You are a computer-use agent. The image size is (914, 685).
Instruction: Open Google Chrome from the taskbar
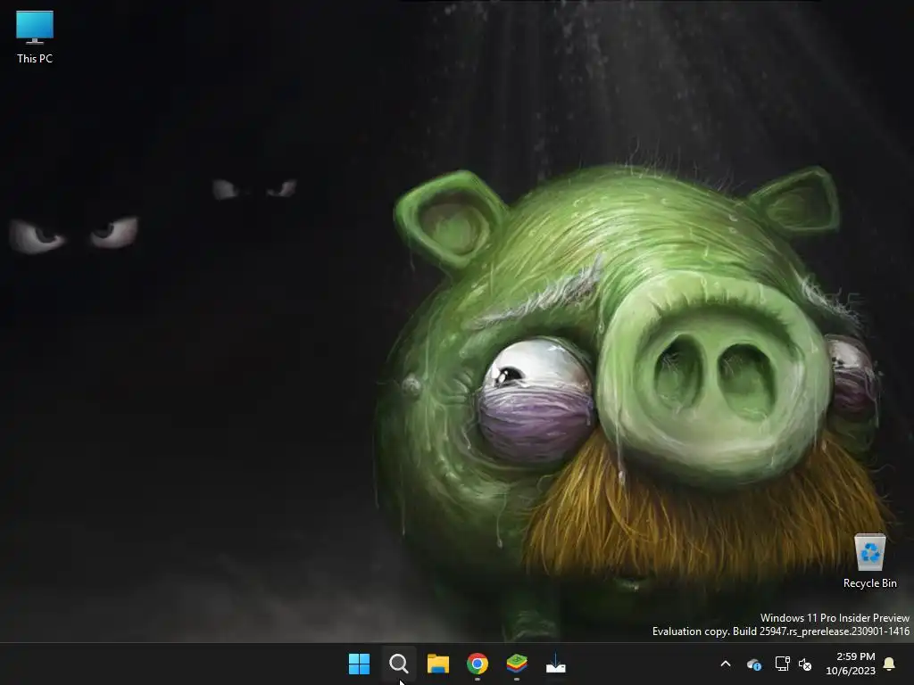tap(478, 664)
